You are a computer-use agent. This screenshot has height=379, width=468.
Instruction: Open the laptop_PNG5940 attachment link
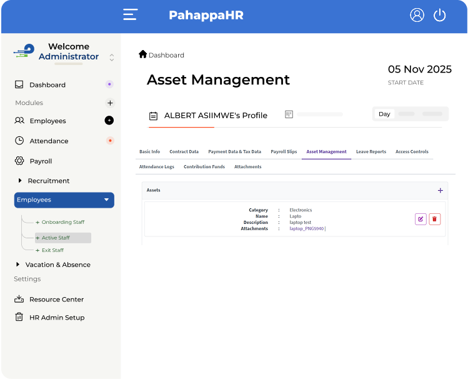(x=306, y=229)
